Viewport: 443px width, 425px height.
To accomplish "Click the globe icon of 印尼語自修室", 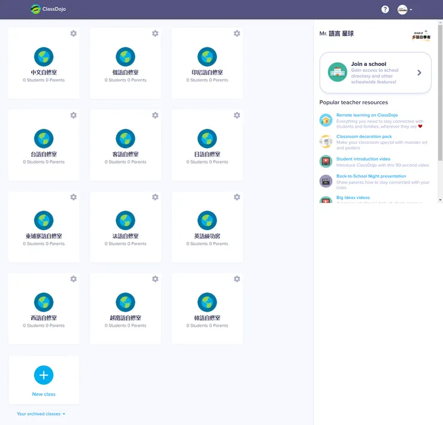I will point(207,56).
